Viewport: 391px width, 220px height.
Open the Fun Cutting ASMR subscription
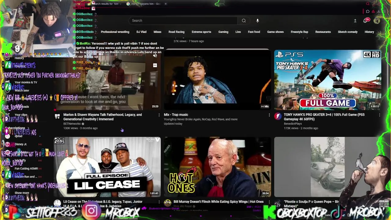[x=26, y=168]
